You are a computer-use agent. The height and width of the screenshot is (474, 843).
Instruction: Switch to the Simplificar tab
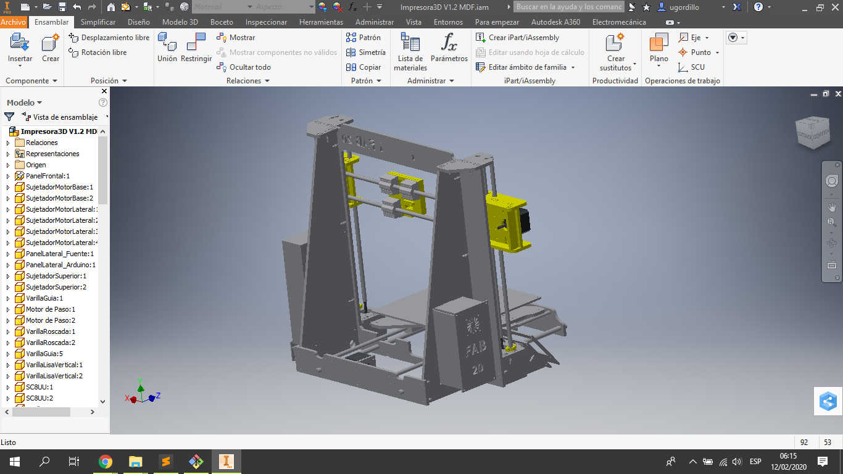pyautogui.click(x=98, y=22)
